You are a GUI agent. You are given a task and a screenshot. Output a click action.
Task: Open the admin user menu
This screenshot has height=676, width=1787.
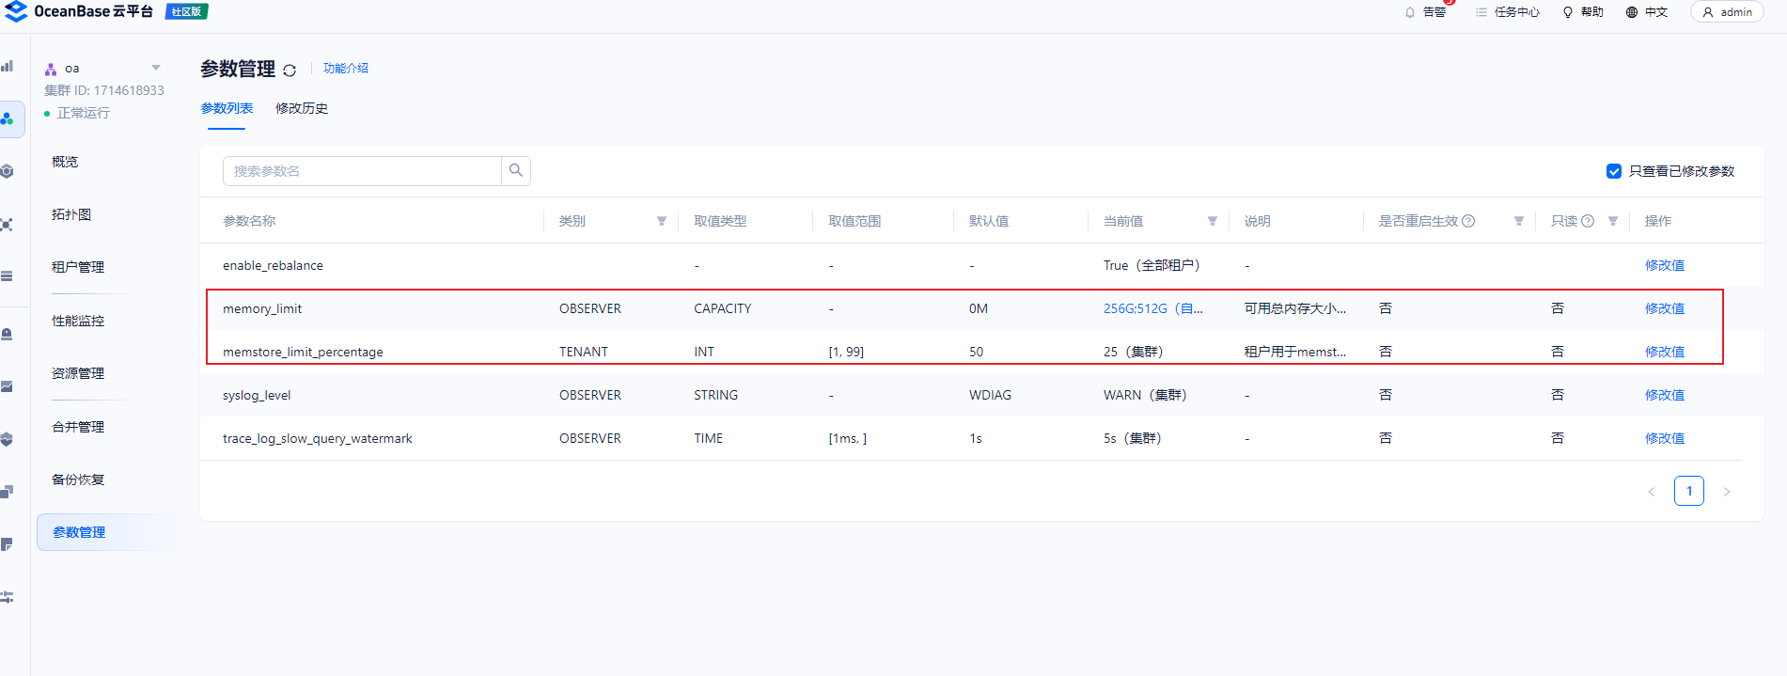1727,12
